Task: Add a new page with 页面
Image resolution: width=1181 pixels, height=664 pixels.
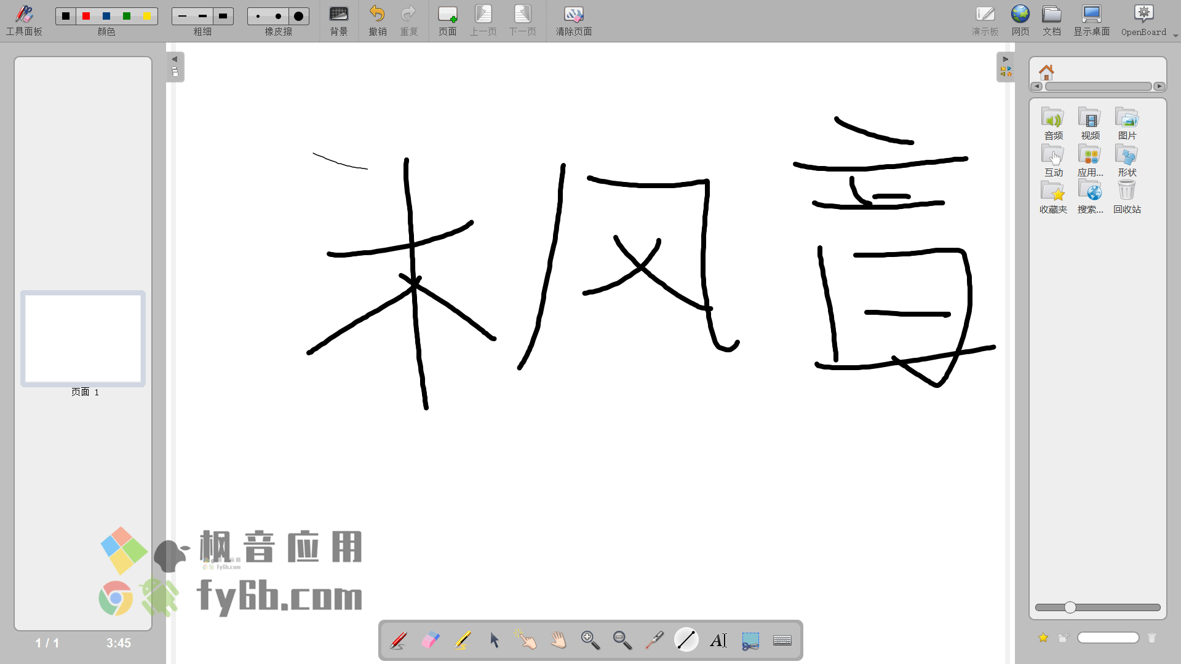Action: click(x=448, y=21)
